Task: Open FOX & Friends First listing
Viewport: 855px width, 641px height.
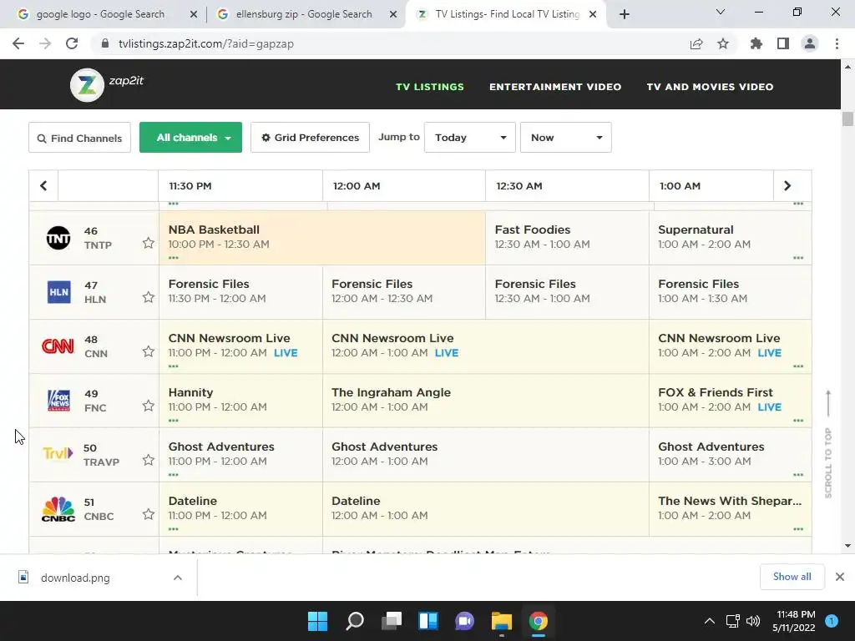Action: click(x=730, y=401)
